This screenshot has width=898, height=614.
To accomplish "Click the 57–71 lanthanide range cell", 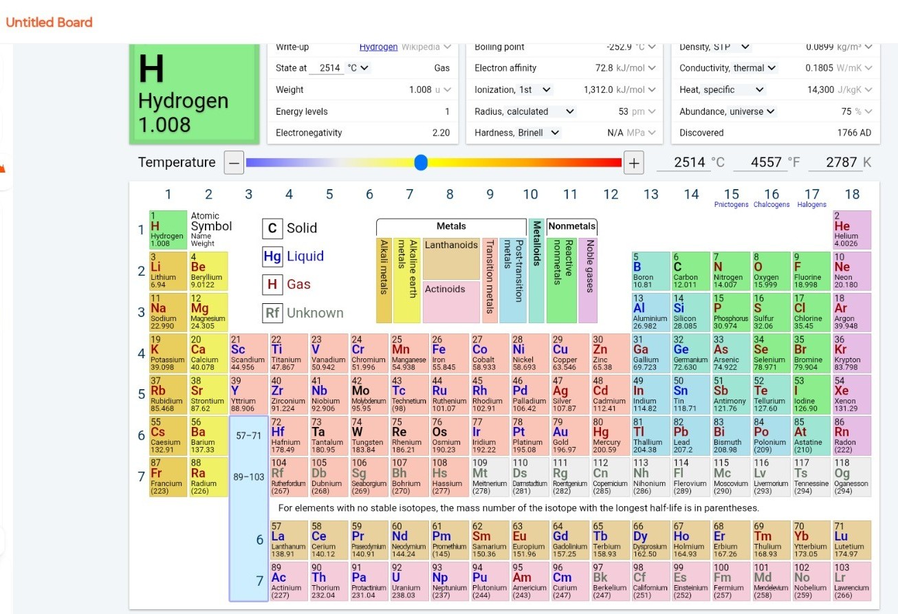I will (x=248, y=436).
